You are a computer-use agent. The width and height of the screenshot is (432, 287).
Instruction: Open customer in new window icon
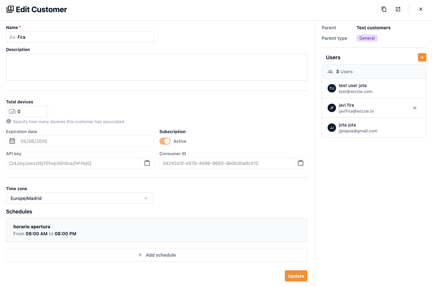398,9
